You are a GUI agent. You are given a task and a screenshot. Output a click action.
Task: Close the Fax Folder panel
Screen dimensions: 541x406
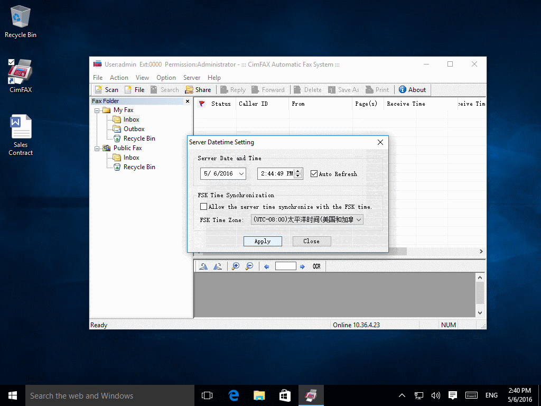point(188,101)
